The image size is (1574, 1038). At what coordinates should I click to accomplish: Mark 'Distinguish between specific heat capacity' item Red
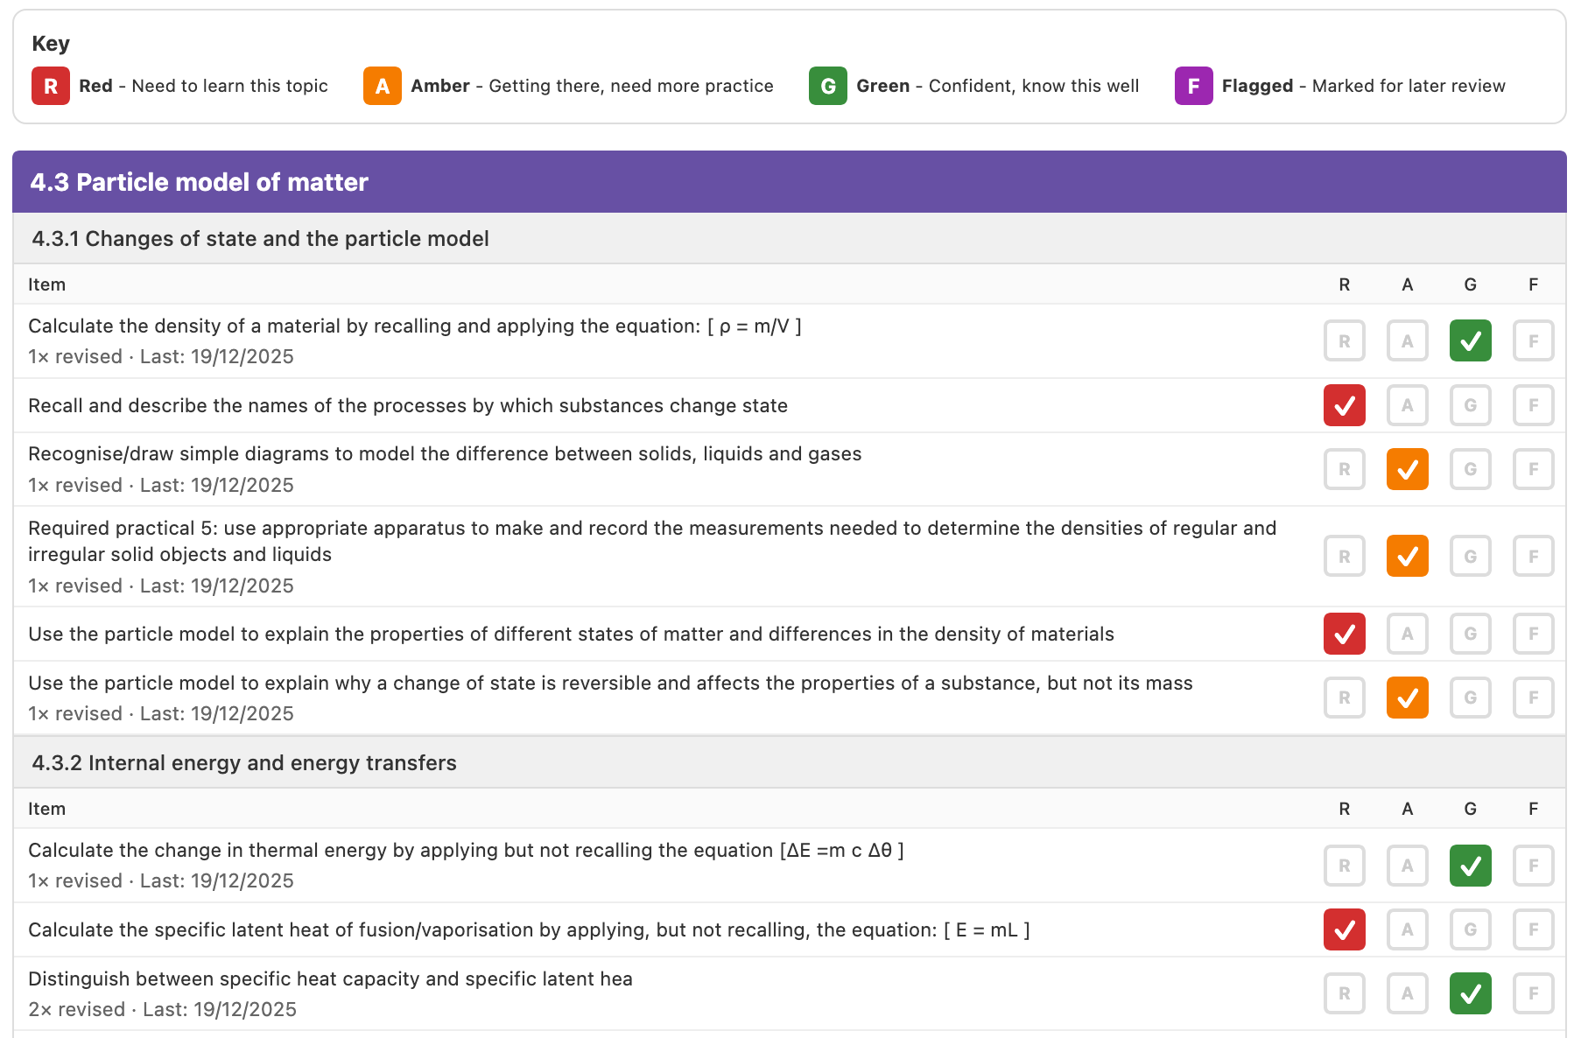click(x=1344, y=993)
